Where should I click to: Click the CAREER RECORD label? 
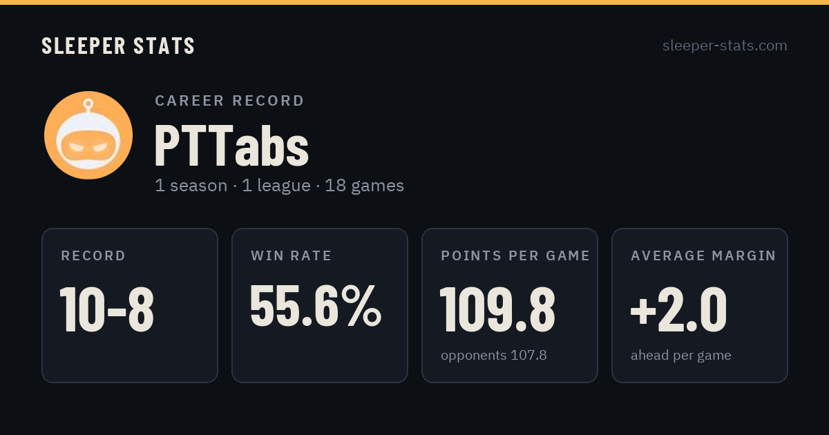[229, 101]
